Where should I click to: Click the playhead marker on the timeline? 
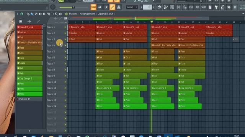tap(152, 22)
